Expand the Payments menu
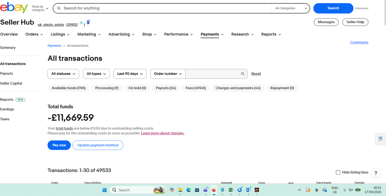This screenshot has width=386, height=196. [212, 34]
